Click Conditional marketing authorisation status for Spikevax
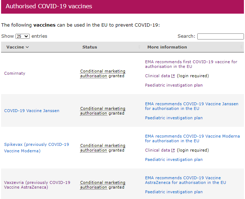 [x=103, y=148]
